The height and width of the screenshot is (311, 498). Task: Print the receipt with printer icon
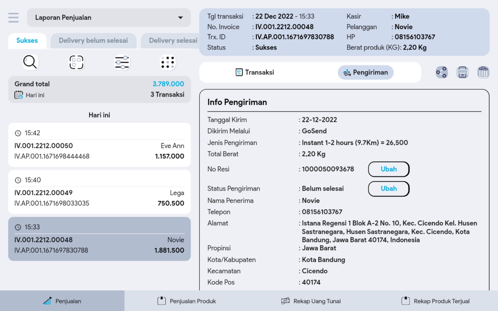(462, 72)
